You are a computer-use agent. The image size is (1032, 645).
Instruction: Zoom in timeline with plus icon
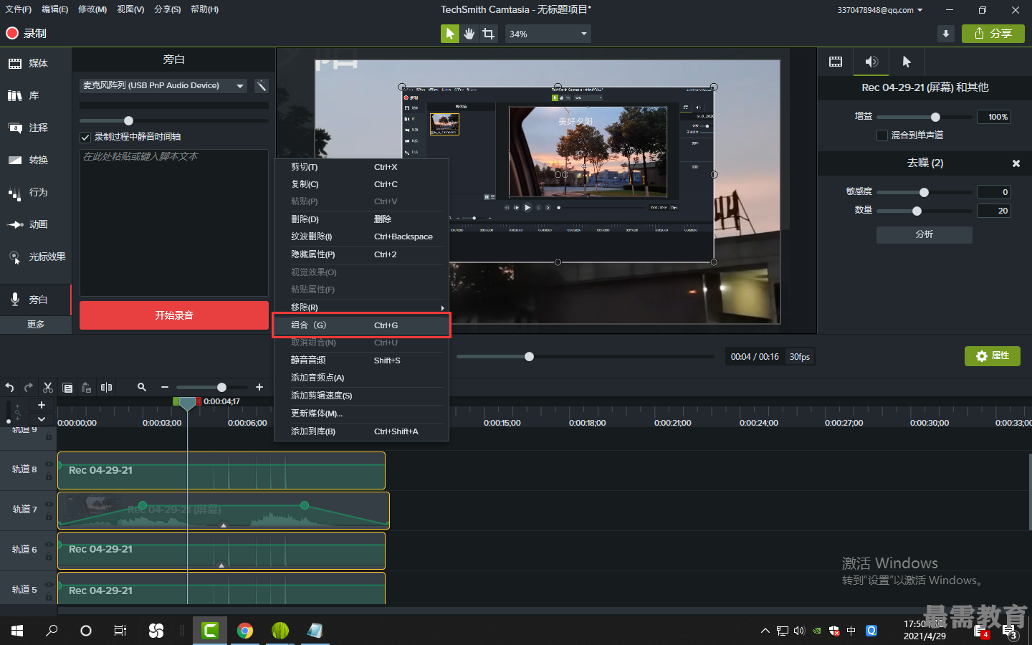259,387
